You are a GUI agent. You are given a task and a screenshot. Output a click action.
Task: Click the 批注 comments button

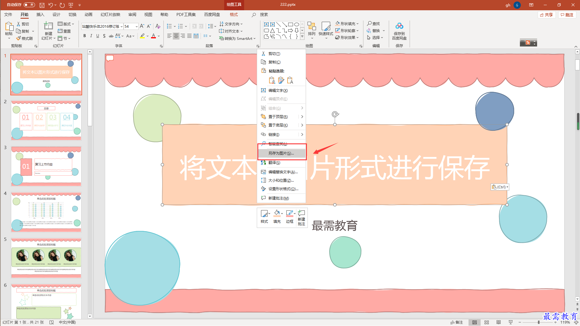tap(567, 15)
